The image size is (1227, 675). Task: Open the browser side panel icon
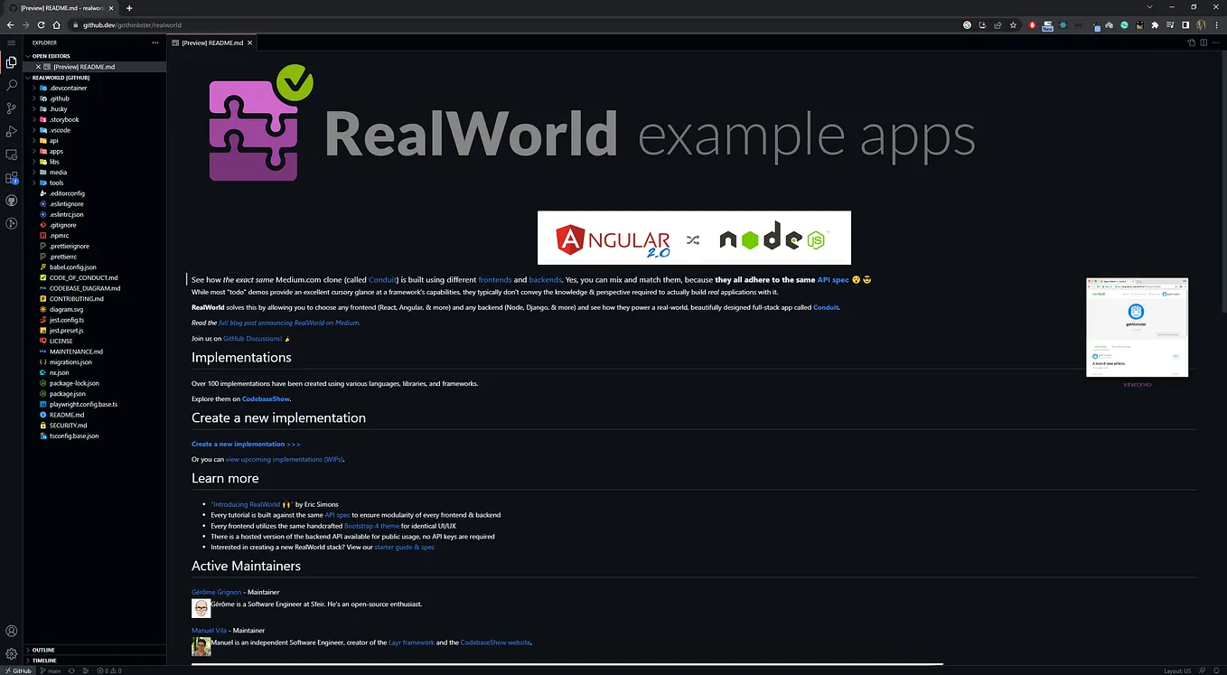(x=1185, y=25)
